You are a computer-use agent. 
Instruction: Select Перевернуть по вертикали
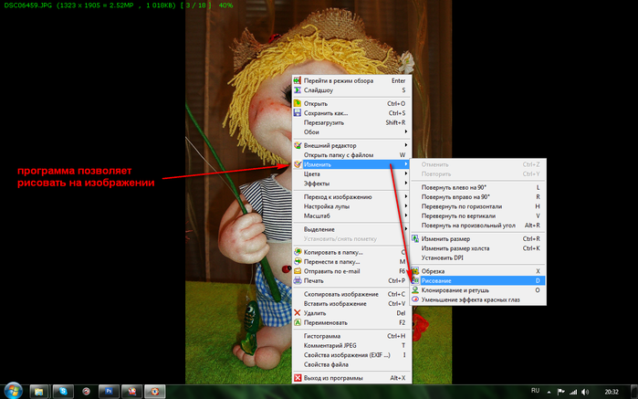478,215
